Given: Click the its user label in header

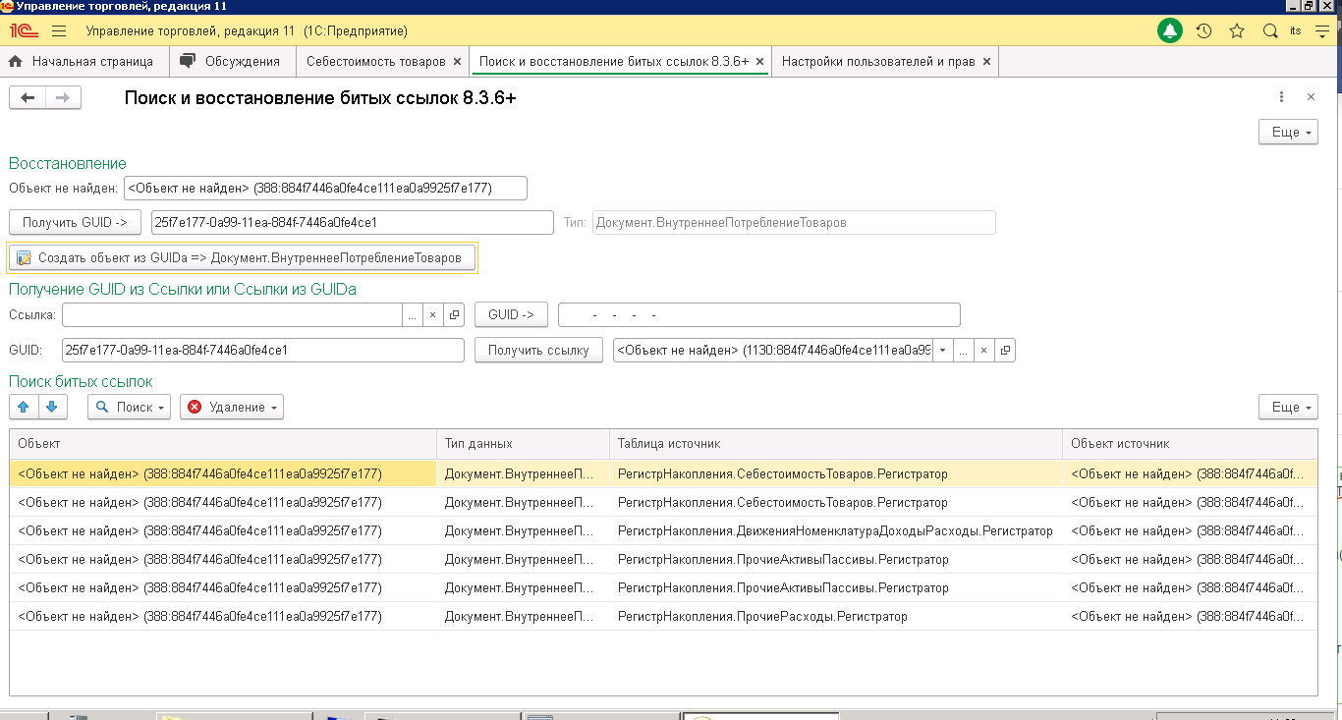Looking at the screenshot, I should (x=1296, y=31).
